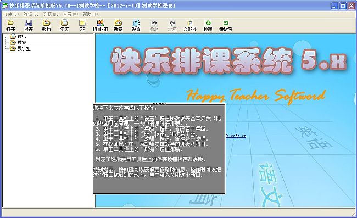This screenshot has height=218, width=357.
Task: Close the 快乐排课系统 window
Action: (352, 5)
